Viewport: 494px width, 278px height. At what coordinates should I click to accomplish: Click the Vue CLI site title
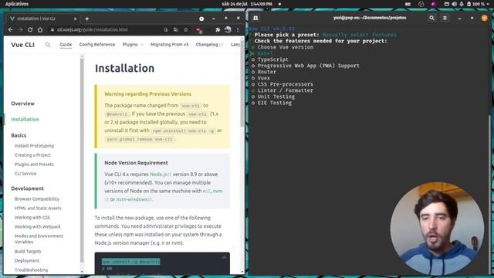point(22,45)
